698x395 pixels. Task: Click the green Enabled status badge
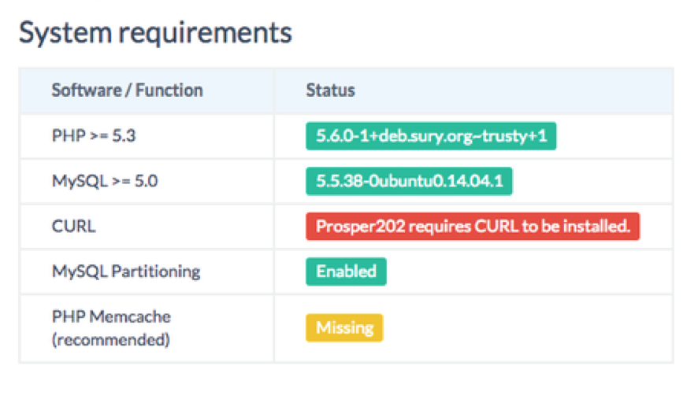346,271
